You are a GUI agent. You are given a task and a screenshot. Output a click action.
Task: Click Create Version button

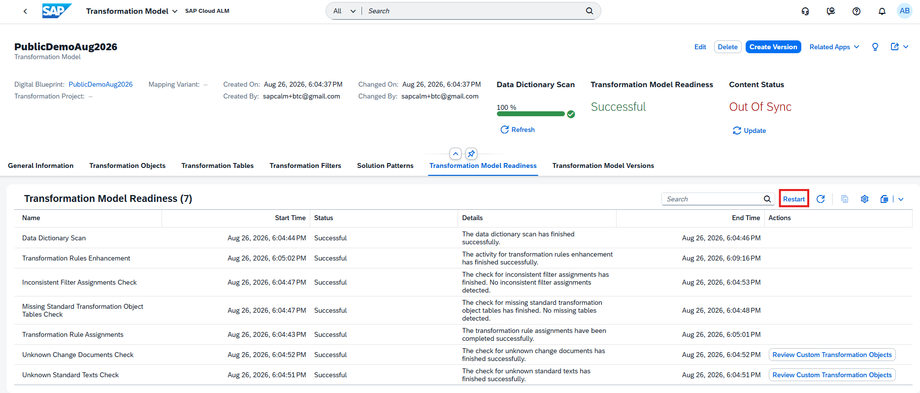coord(773,47)
